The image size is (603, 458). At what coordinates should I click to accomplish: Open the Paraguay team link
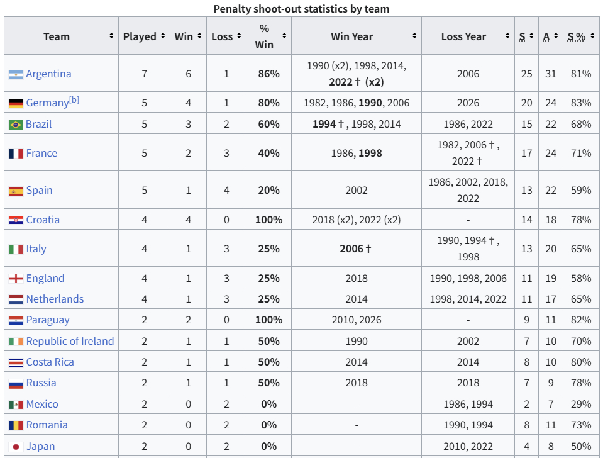pyautogui.click(x=48, y=320)
